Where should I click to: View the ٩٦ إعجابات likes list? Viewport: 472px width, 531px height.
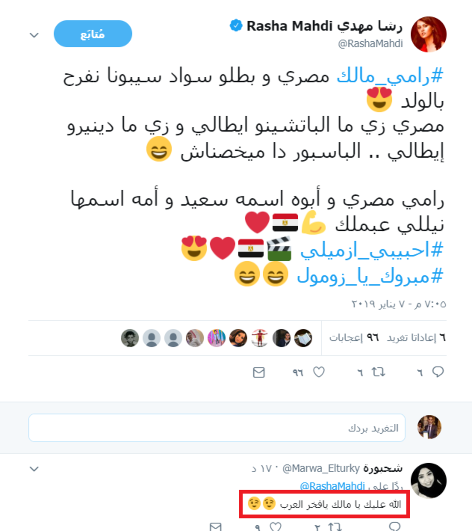click(x=354, y=338)
